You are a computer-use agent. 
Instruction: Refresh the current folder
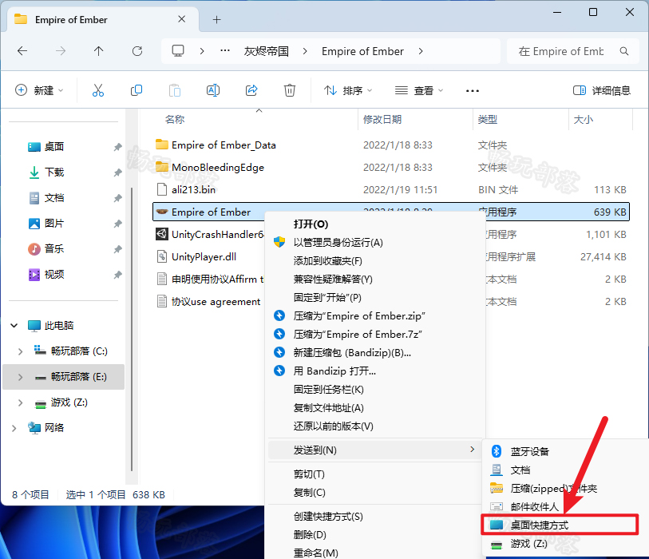coord(137,51)
